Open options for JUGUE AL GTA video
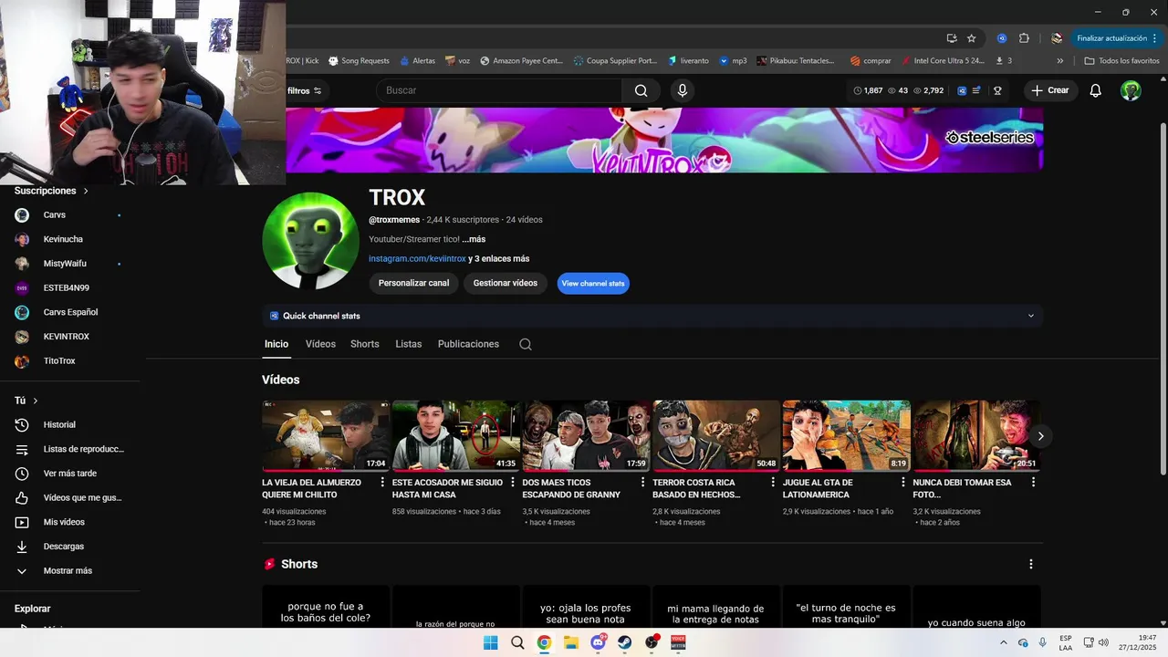Viewport: 1168px width, 657px height. pyautogui.click(x=903, y=483)
